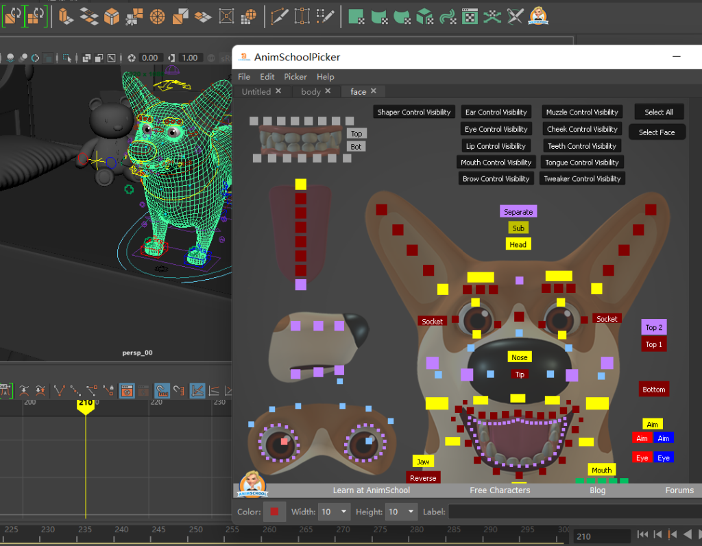Click the Select All button
Image resolution: width=702 pixels, height=546 pixels.
[659, 112]
